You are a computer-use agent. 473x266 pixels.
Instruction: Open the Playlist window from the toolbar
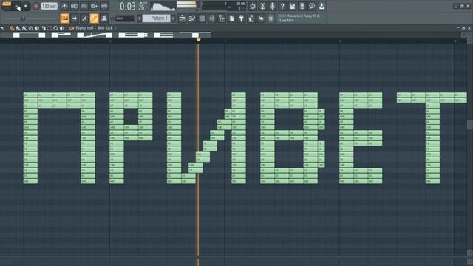182,18
